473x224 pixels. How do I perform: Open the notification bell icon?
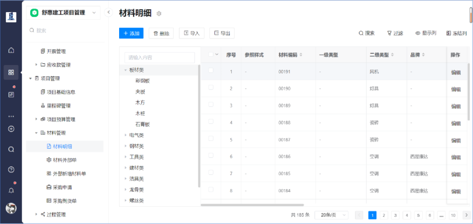coord(11,190)
